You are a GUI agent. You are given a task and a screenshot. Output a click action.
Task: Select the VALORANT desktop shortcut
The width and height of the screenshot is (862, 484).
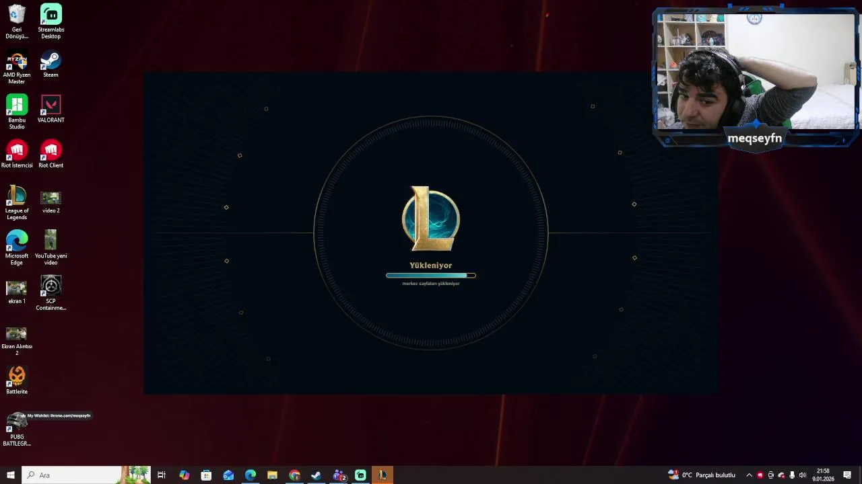(51, 109)
